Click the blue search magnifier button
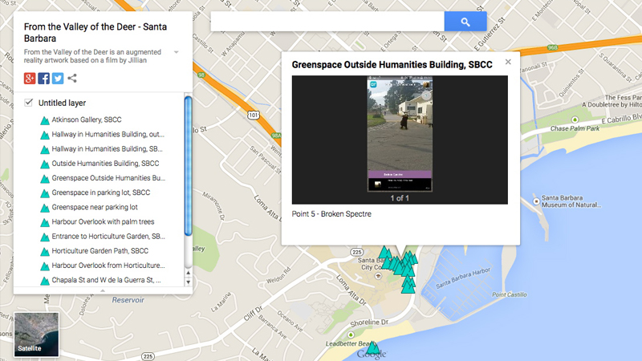Image resolution: width=642 pixels, height=361 pixels. coord(465,22)
